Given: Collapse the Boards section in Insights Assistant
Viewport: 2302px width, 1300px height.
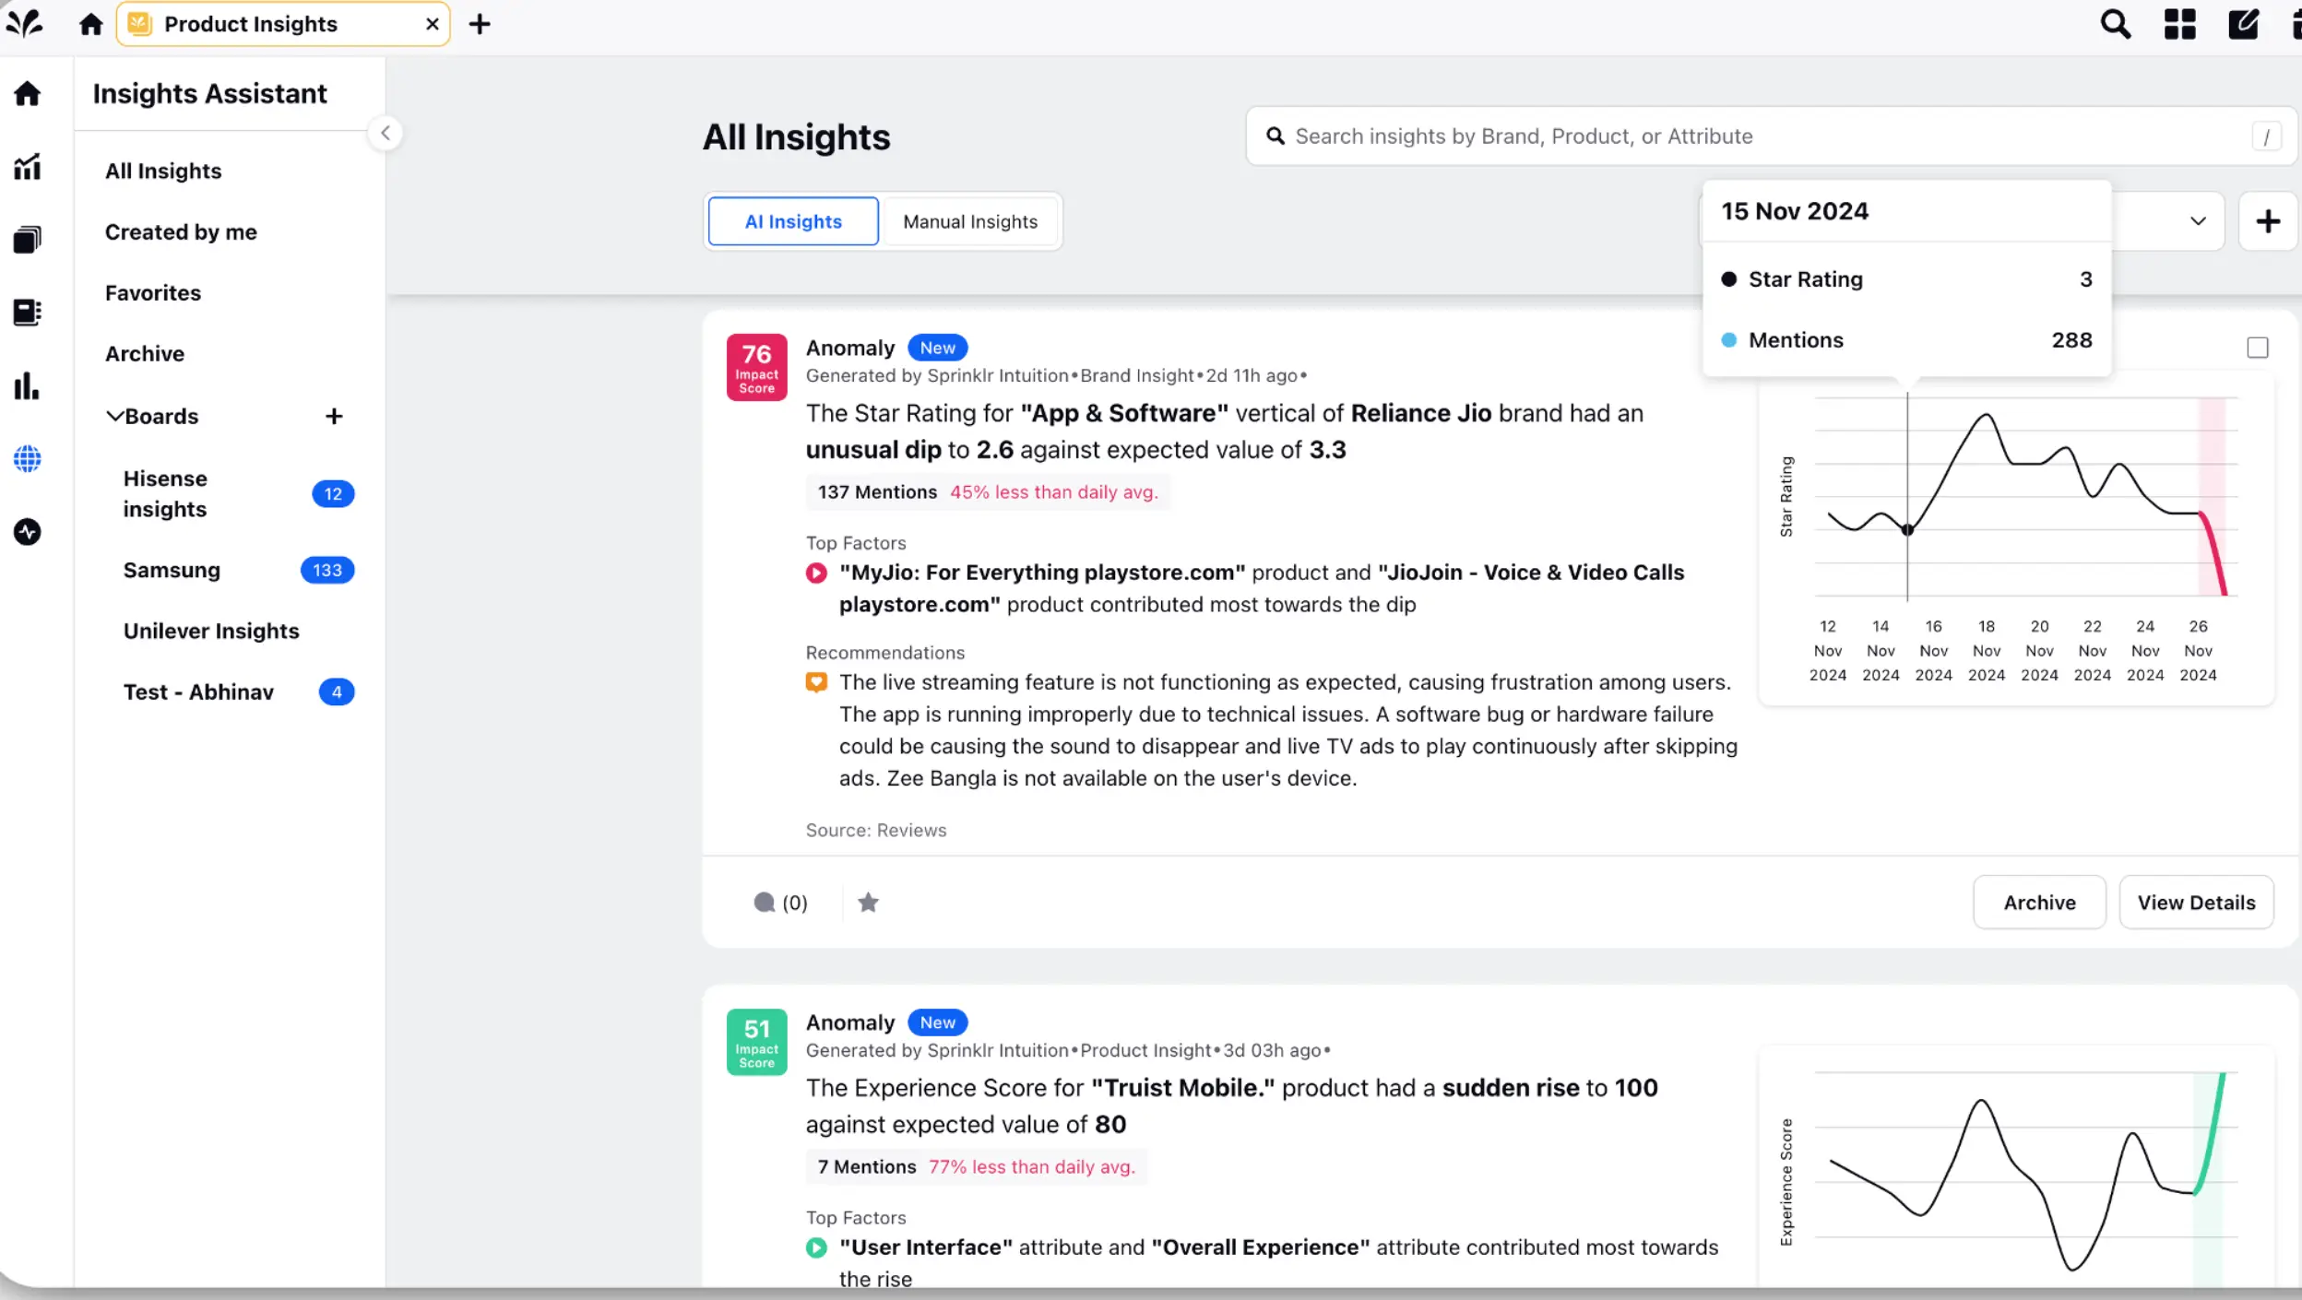Looking at the screenshot, I should [x=115, y=416].
